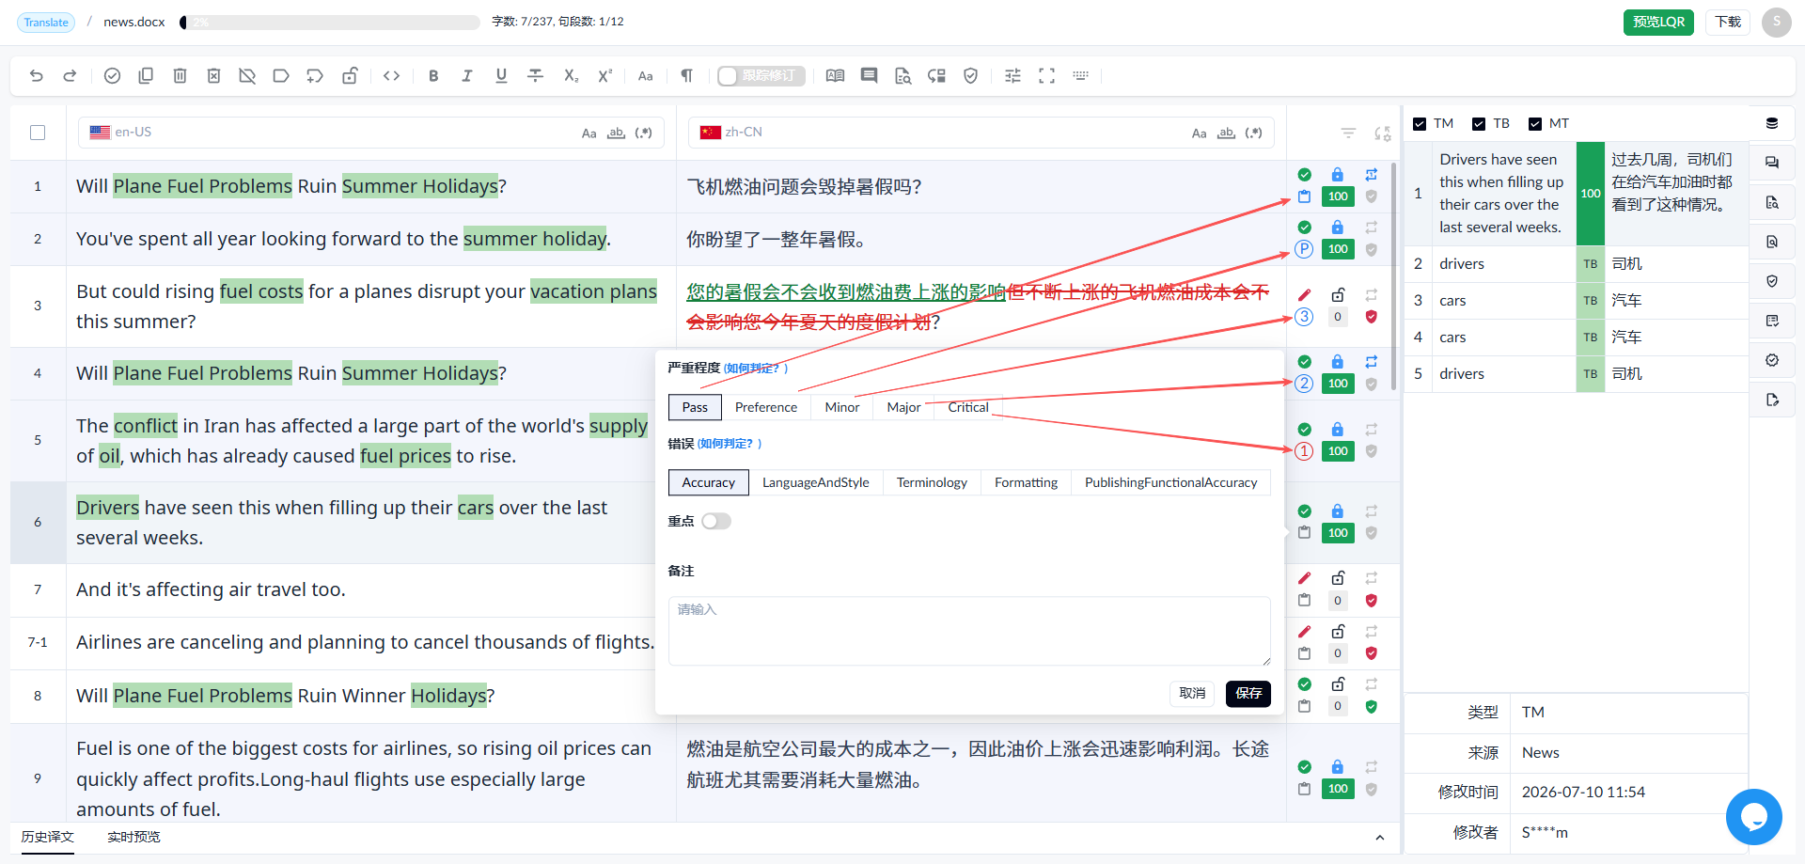Click the 预览LQR button
Image resolution: width=1805 pixels, height=864 pixels.
tap(1658, 22)
